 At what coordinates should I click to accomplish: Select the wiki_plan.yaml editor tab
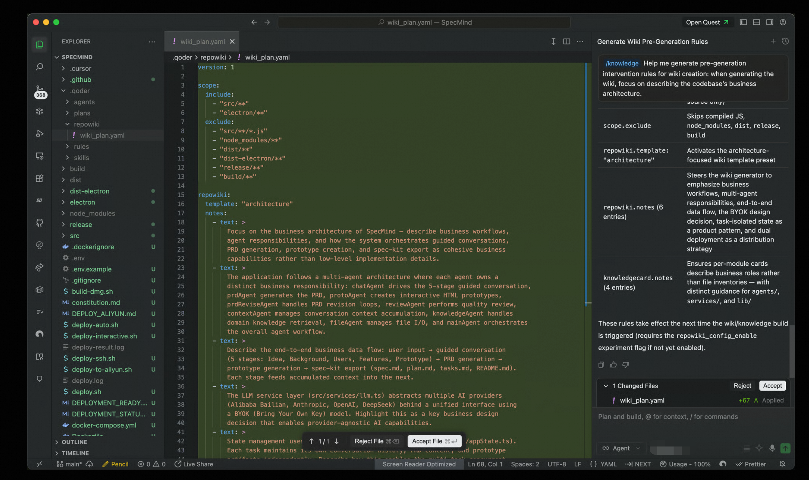(x=202, y=41)
